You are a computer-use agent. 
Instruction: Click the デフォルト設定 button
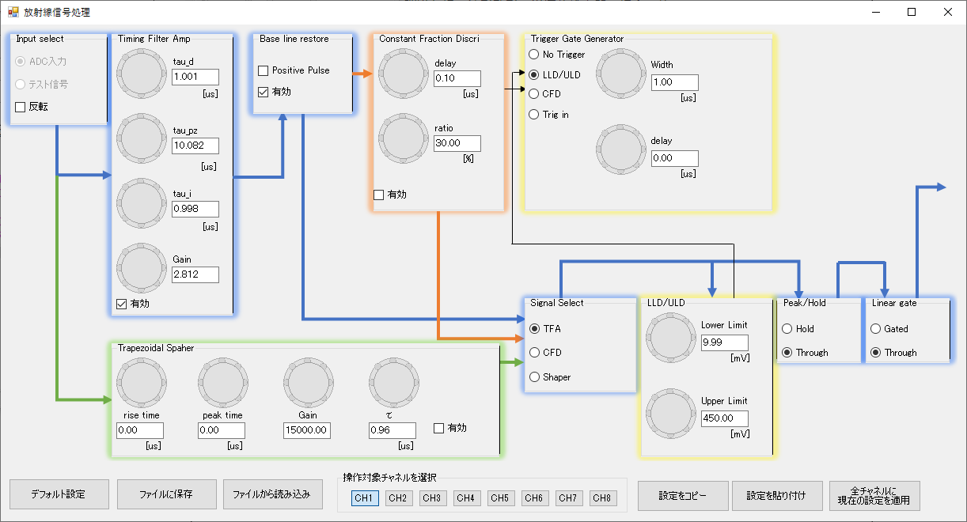click(x=59, y=495)
